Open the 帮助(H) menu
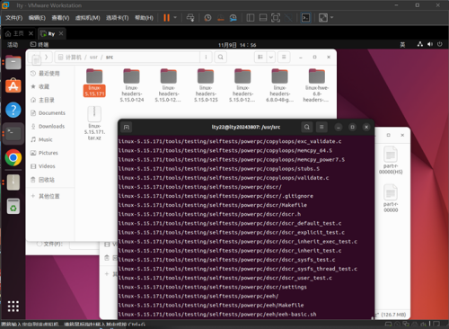The height and width of the screenshot is (329, 449). pos(144,18)
